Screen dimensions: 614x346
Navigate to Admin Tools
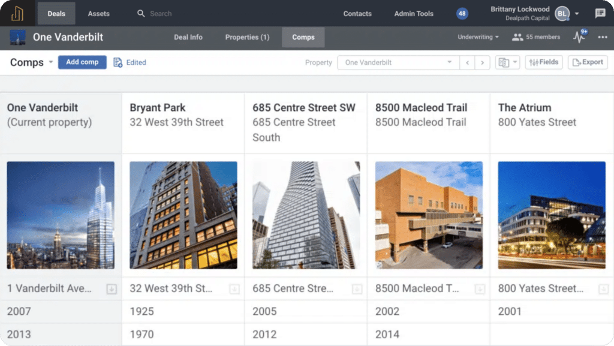point(413,13)
